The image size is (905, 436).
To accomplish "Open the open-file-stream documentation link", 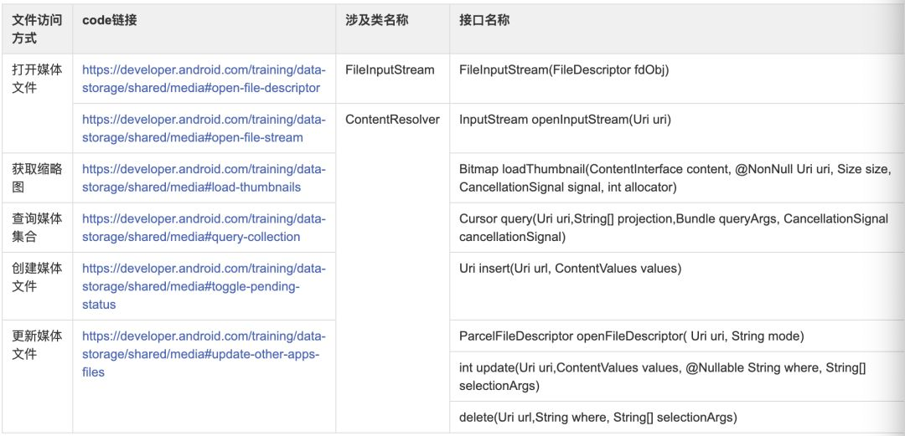I will [x=204, y=129].
